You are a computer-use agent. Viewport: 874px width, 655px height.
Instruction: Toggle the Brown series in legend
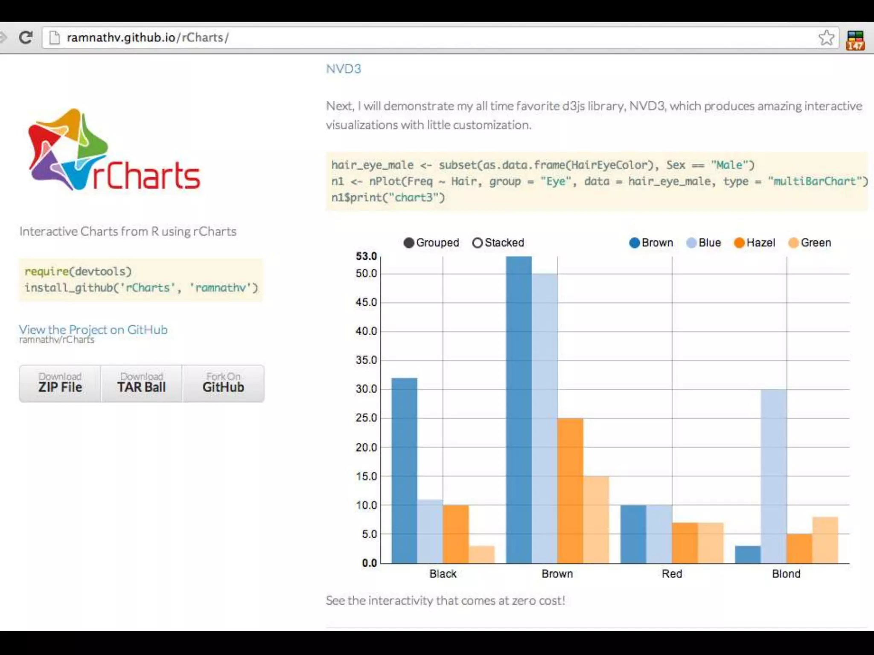click(635, 243)
